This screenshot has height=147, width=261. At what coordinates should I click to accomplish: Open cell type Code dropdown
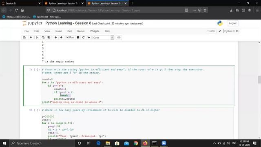pyautogui.click(x=103, y=38)
